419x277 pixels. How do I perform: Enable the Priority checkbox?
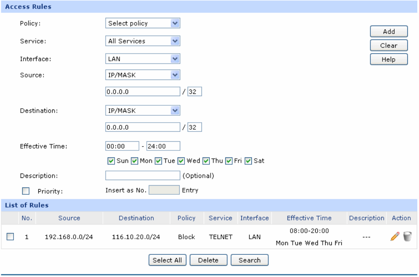[x=26, y=191]
